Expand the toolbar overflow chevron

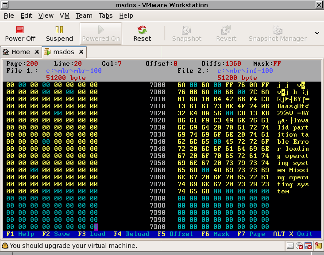click(x=317, y=33)
